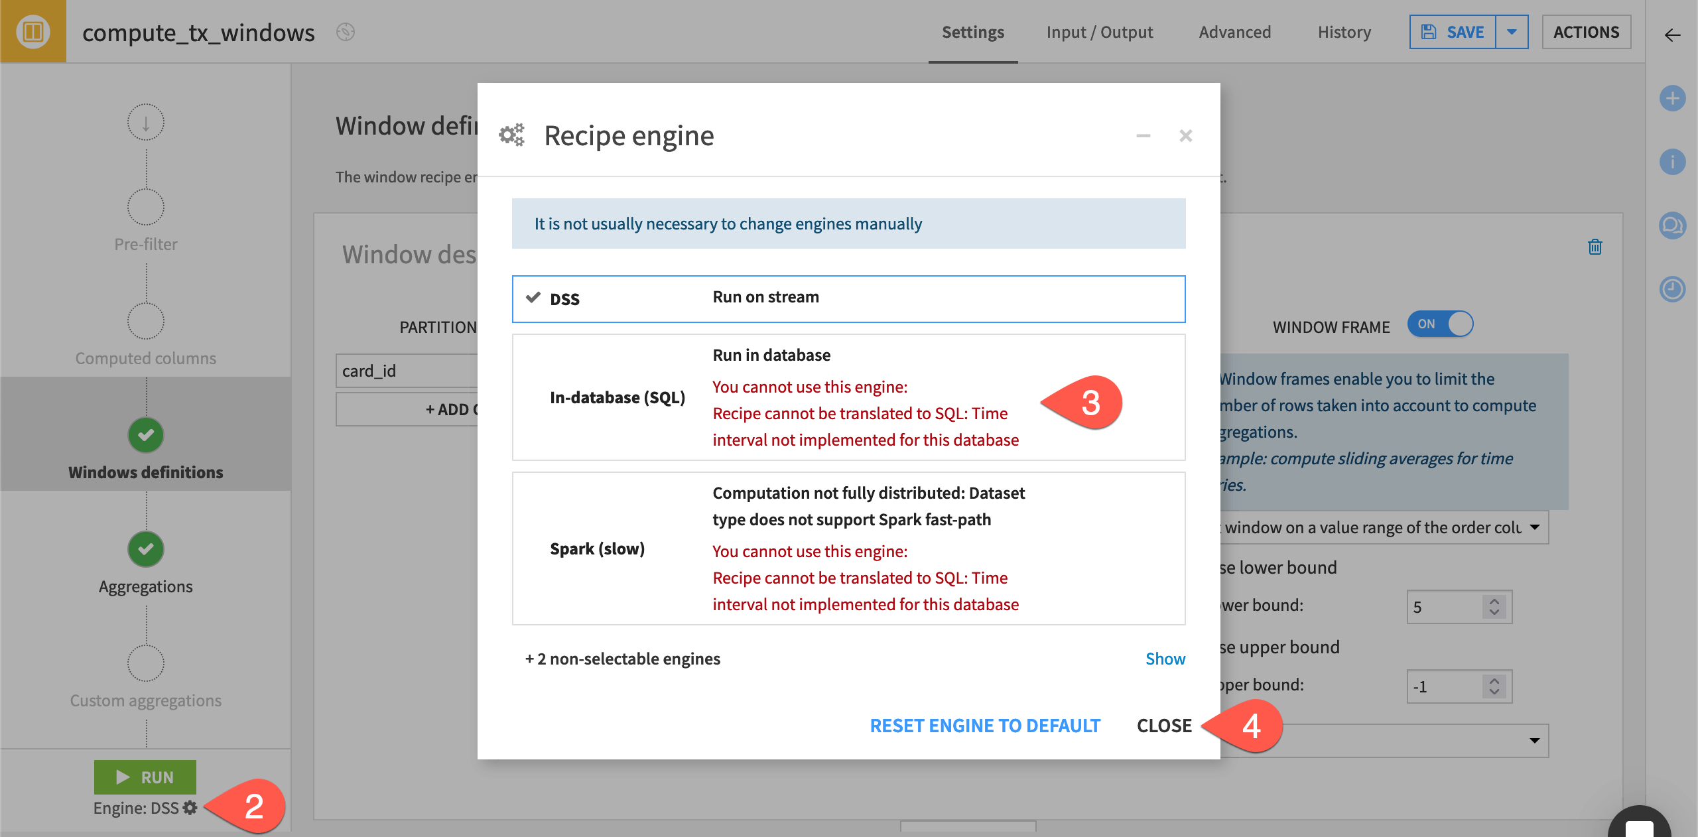This screenshot has width=1698, height=837.
Task: Click the upper bound stepper arrows
Action: [1494, 686]
